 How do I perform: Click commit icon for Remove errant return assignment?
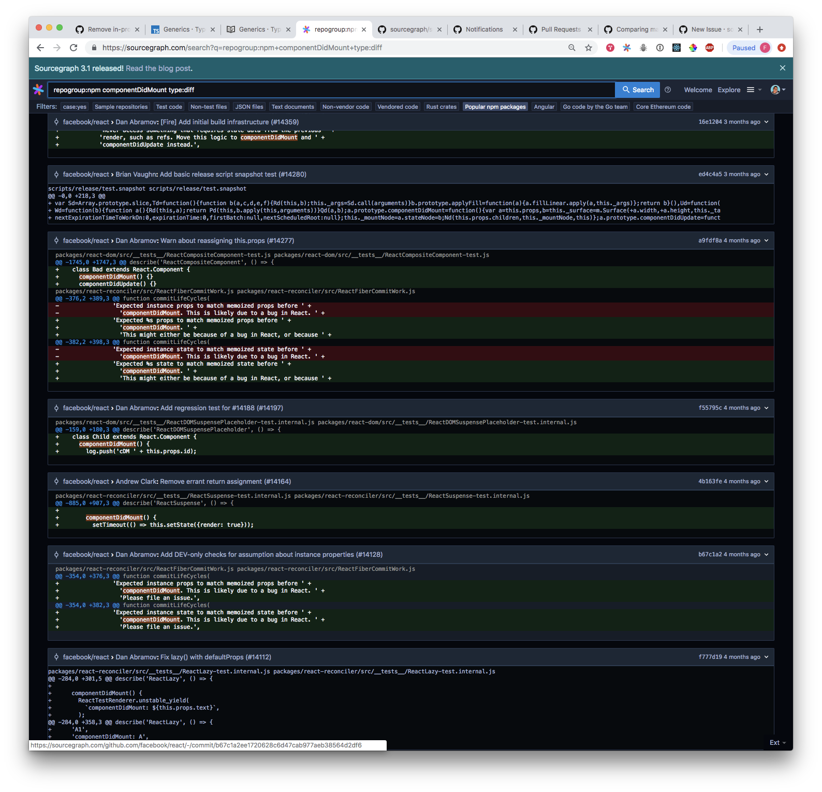56,481
